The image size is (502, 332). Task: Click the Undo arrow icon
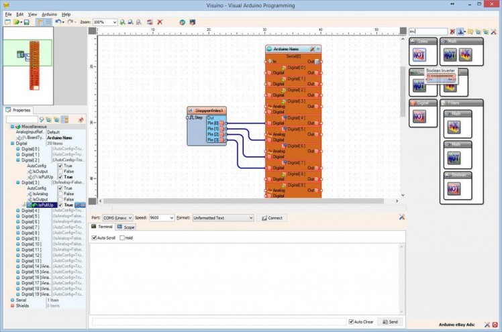[58, 22]
